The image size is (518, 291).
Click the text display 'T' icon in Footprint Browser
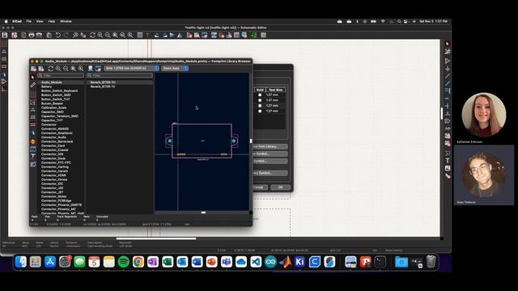point(32,156)
